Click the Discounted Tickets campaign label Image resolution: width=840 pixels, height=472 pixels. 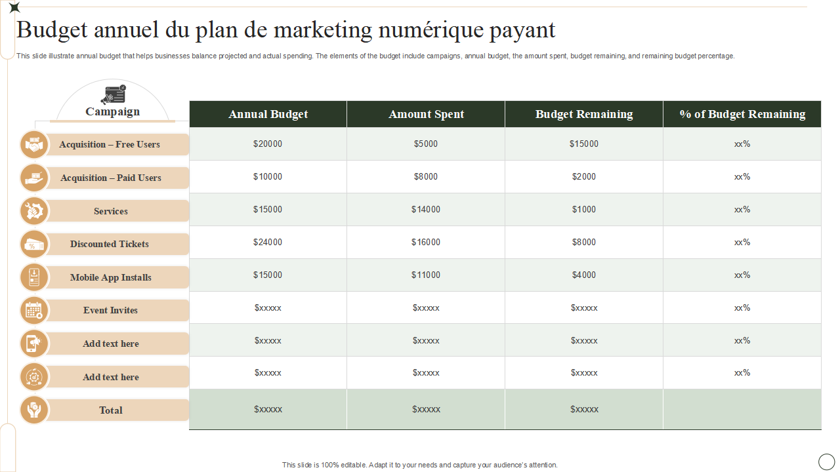point(110,244)
